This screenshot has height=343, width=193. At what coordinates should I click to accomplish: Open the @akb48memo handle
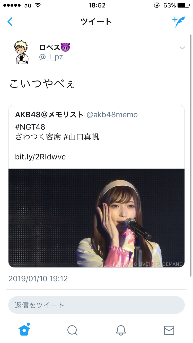point(112,115)
